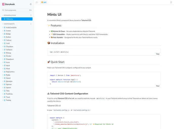
Task: Click the Callout component grid icon
Action: [5, 40]
